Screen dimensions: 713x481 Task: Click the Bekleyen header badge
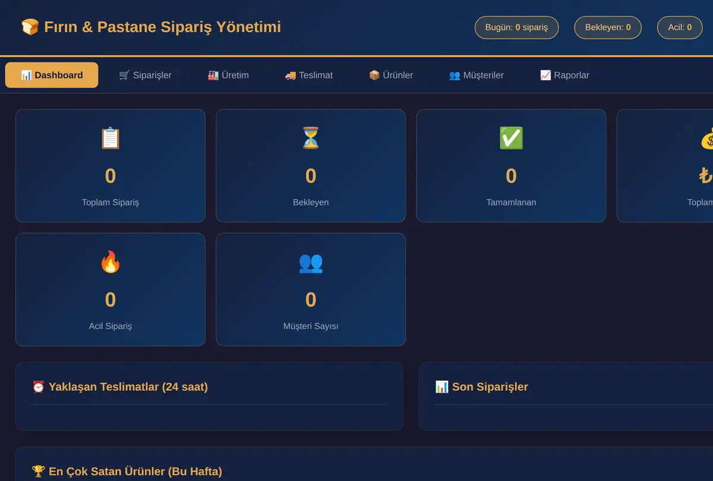[608, 27]
